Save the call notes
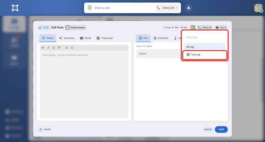This screenshot has width=265, height=142. pyautogui.click(x=221, y=129)
